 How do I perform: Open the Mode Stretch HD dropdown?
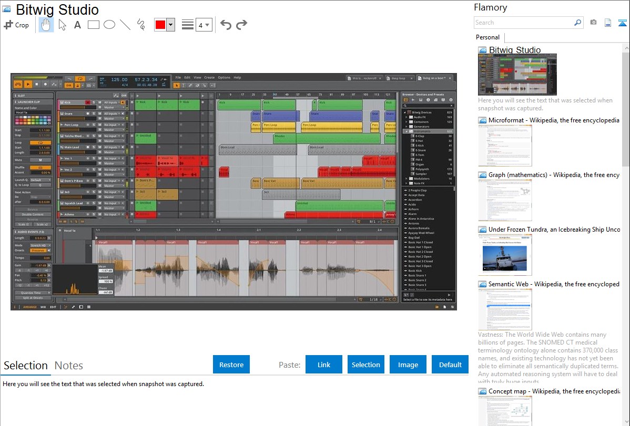click(x=40, y=245)
